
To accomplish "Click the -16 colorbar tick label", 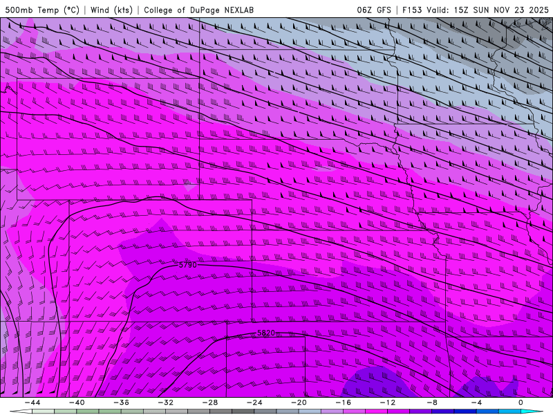I will 343,403.
